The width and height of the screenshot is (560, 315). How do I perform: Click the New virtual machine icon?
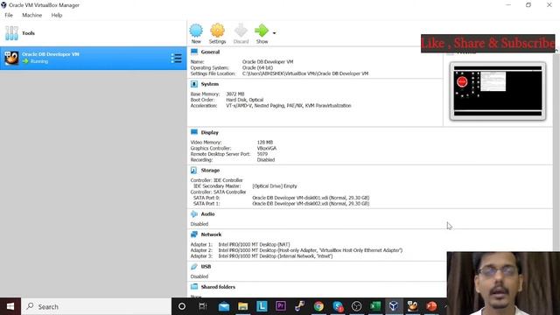tap(196, 31)
